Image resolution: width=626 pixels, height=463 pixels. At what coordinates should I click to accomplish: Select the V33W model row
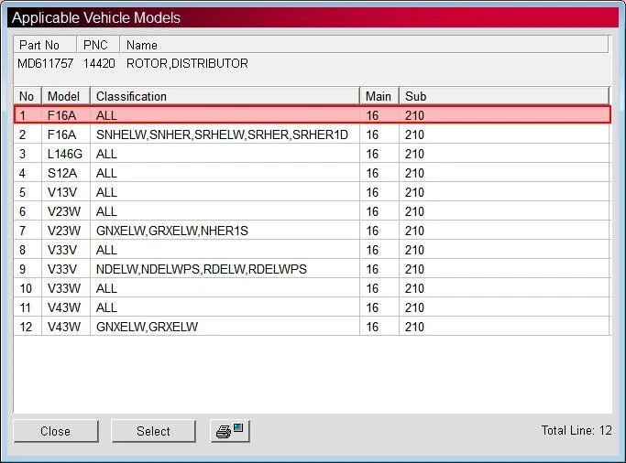[x=313, y=288]
